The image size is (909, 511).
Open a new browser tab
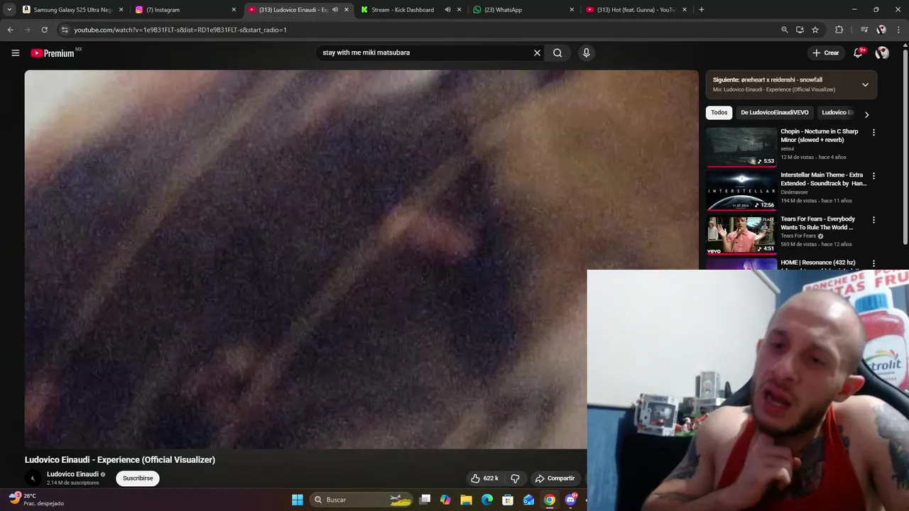(702, 10)
